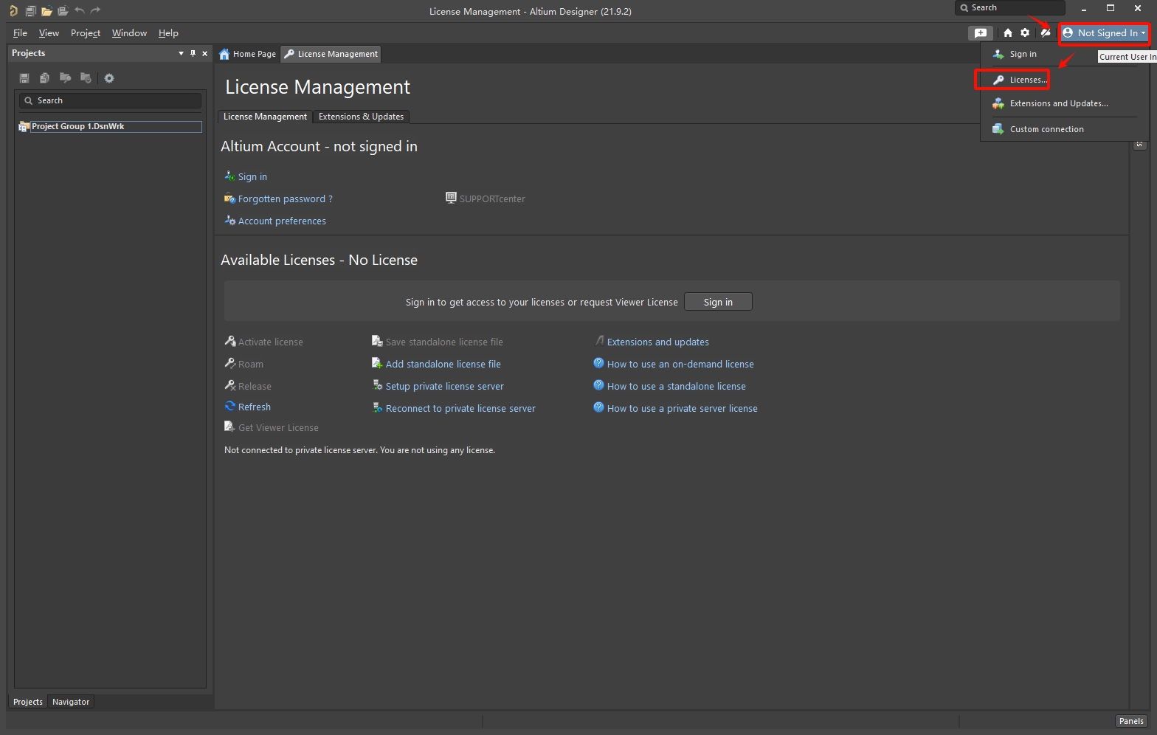Screen dimensions: 1157x735
Task: Open preferences using top-right gear icon
Action: pyautogui.click(x=1025, y=33)
